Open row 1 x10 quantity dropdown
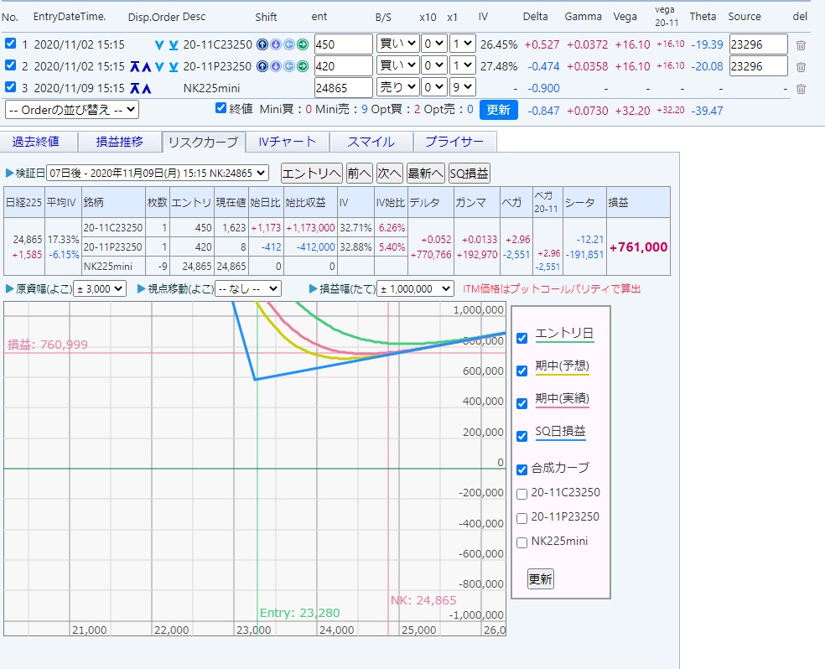The height and width of the screenshot is (669, 825). 434,44
